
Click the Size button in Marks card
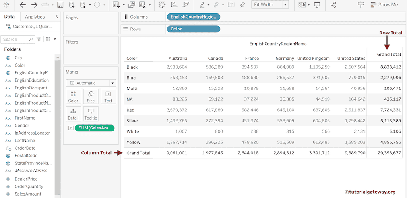(91, 97)
